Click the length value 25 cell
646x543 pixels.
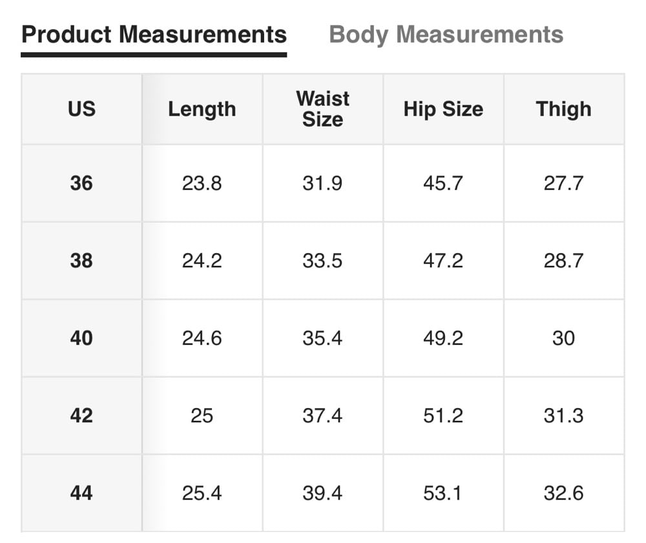point(202,416)
